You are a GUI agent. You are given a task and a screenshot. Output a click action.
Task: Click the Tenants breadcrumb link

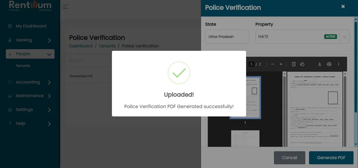107,46
